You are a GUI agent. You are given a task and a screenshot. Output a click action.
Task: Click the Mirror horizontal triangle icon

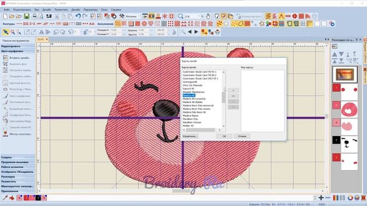click(41, 32)
